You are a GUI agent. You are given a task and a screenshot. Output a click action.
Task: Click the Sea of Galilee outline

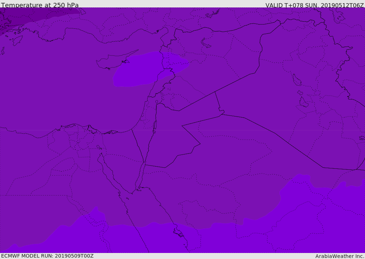[157, 102]
